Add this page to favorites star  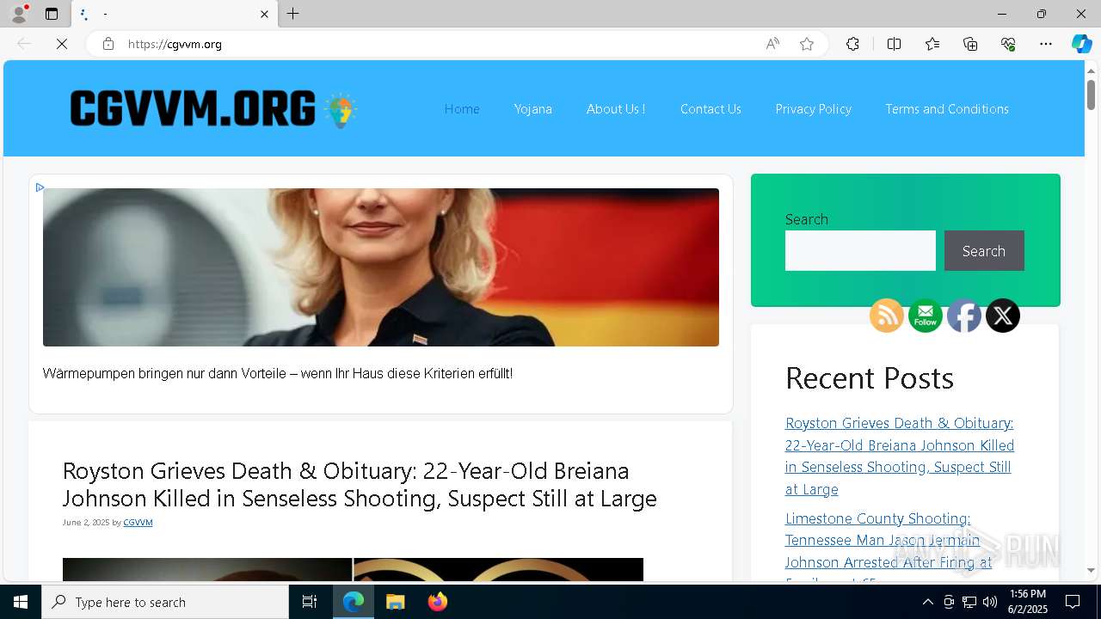(x=807, y=44)
